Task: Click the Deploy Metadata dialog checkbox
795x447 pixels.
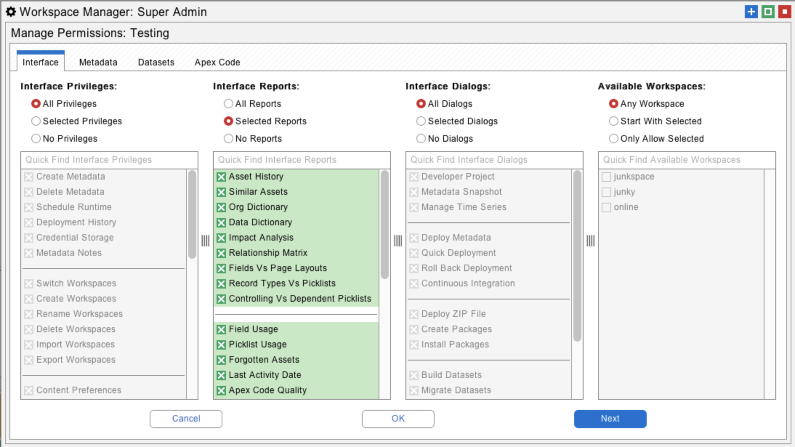Action: [413, 238]
